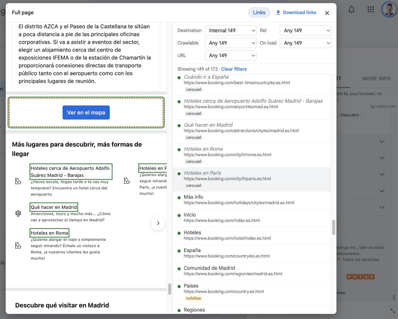Click the links list vertical scrollbar
The width and height of the screenshot is (398, 319).
click(x=333, y=227)
